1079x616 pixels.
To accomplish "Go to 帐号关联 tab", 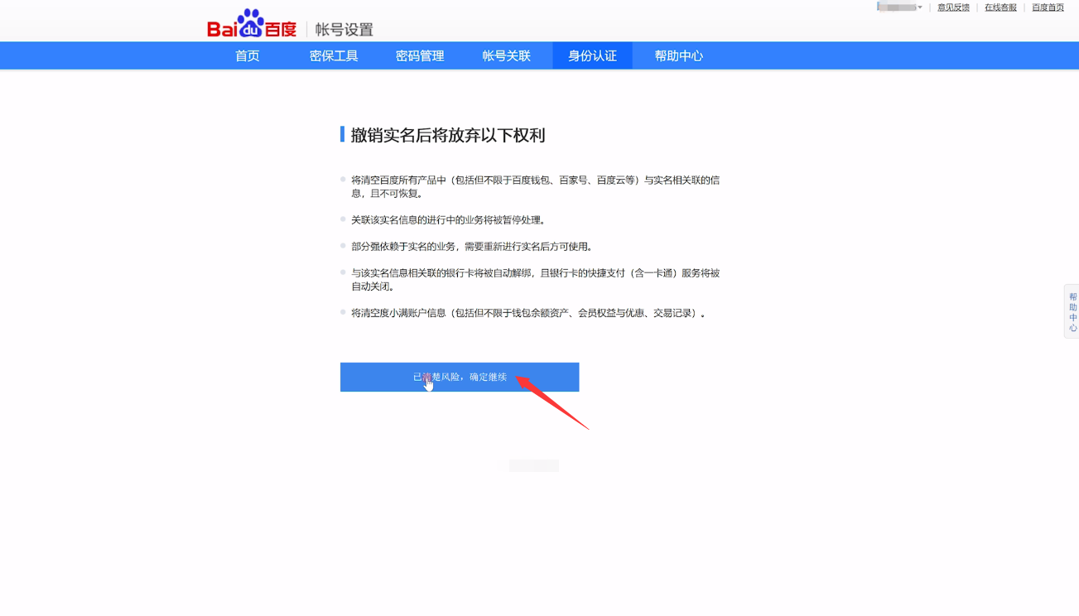I will tap(506, 55).
